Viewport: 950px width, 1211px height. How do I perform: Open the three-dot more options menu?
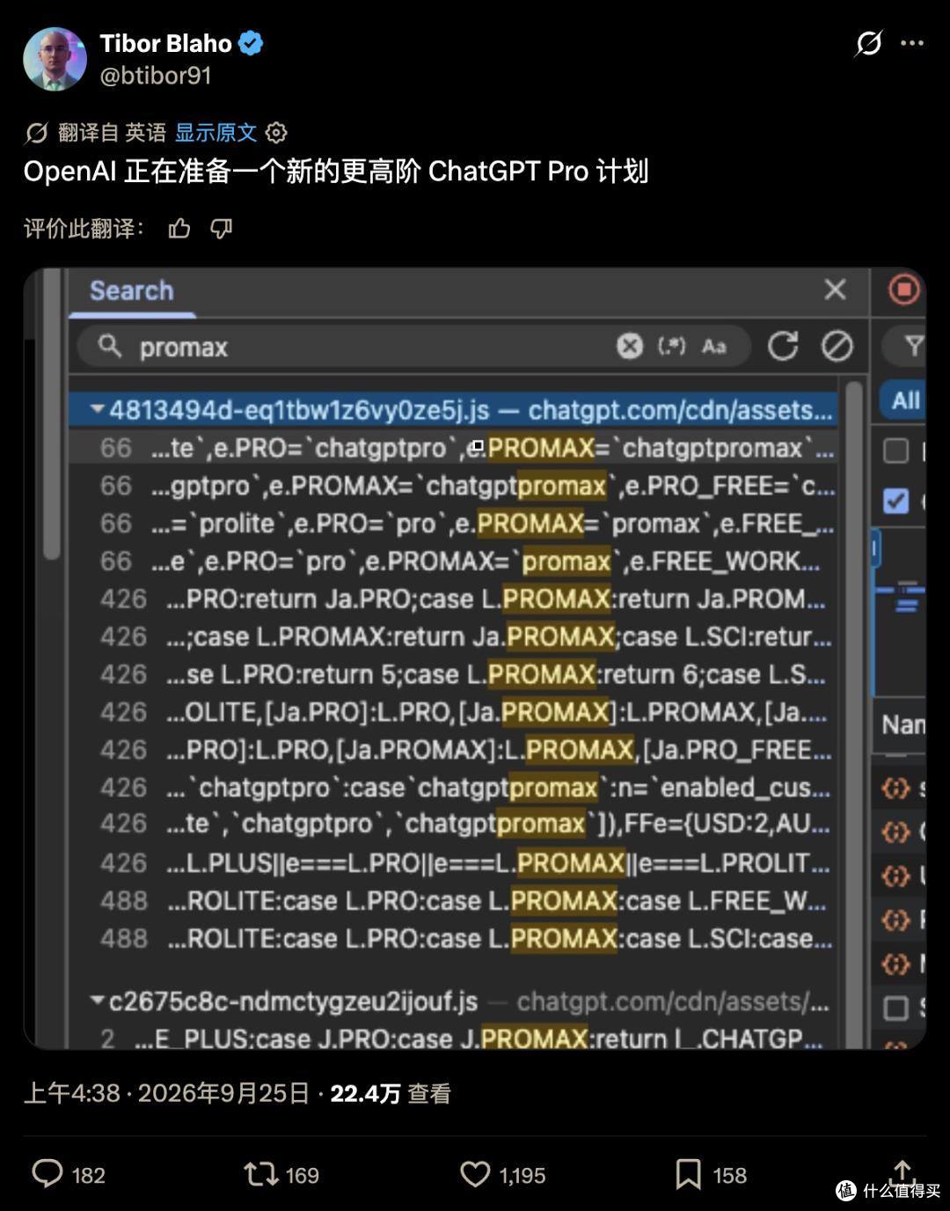pyautogui.click(x=912, y=43)
